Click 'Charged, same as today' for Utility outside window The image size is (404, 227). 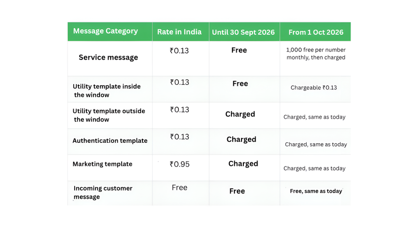coord(314,117)
